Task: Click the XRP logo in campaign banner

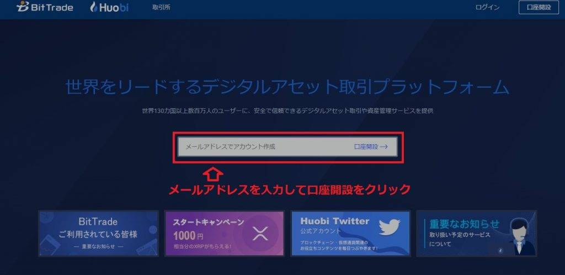Action: click(x=260, y=233)
